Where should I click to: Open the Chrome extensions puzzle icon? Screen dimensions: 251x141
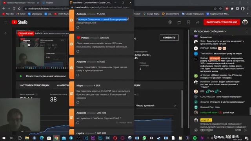click(232, 9)
